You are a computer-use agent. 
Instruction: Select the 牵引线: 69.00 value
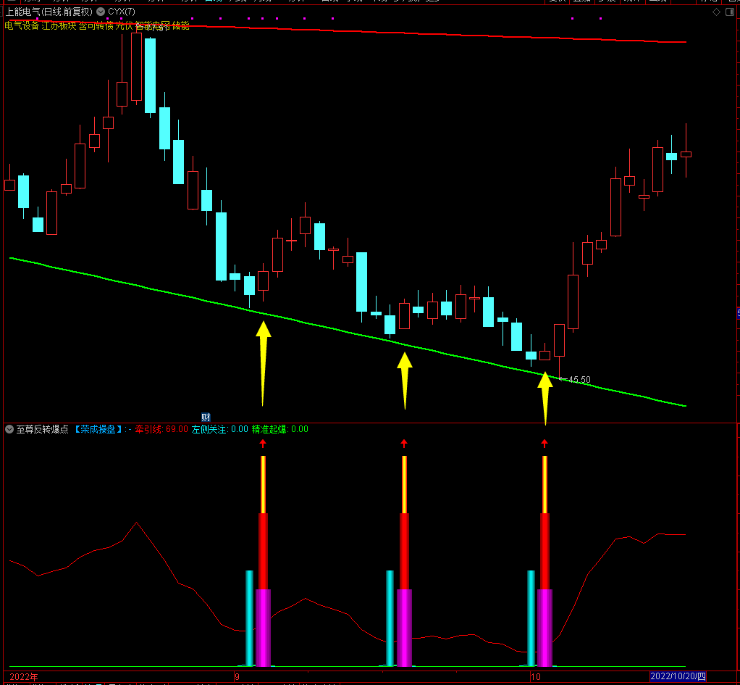tap(161, 429)
